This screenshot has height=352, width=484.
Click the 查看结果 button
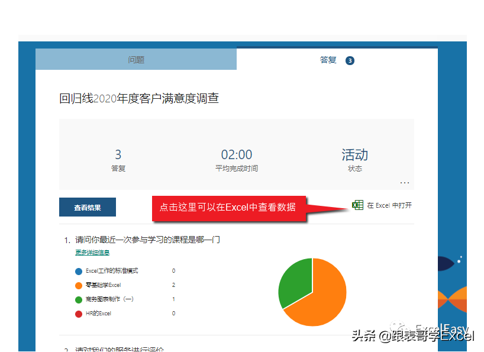88,207
